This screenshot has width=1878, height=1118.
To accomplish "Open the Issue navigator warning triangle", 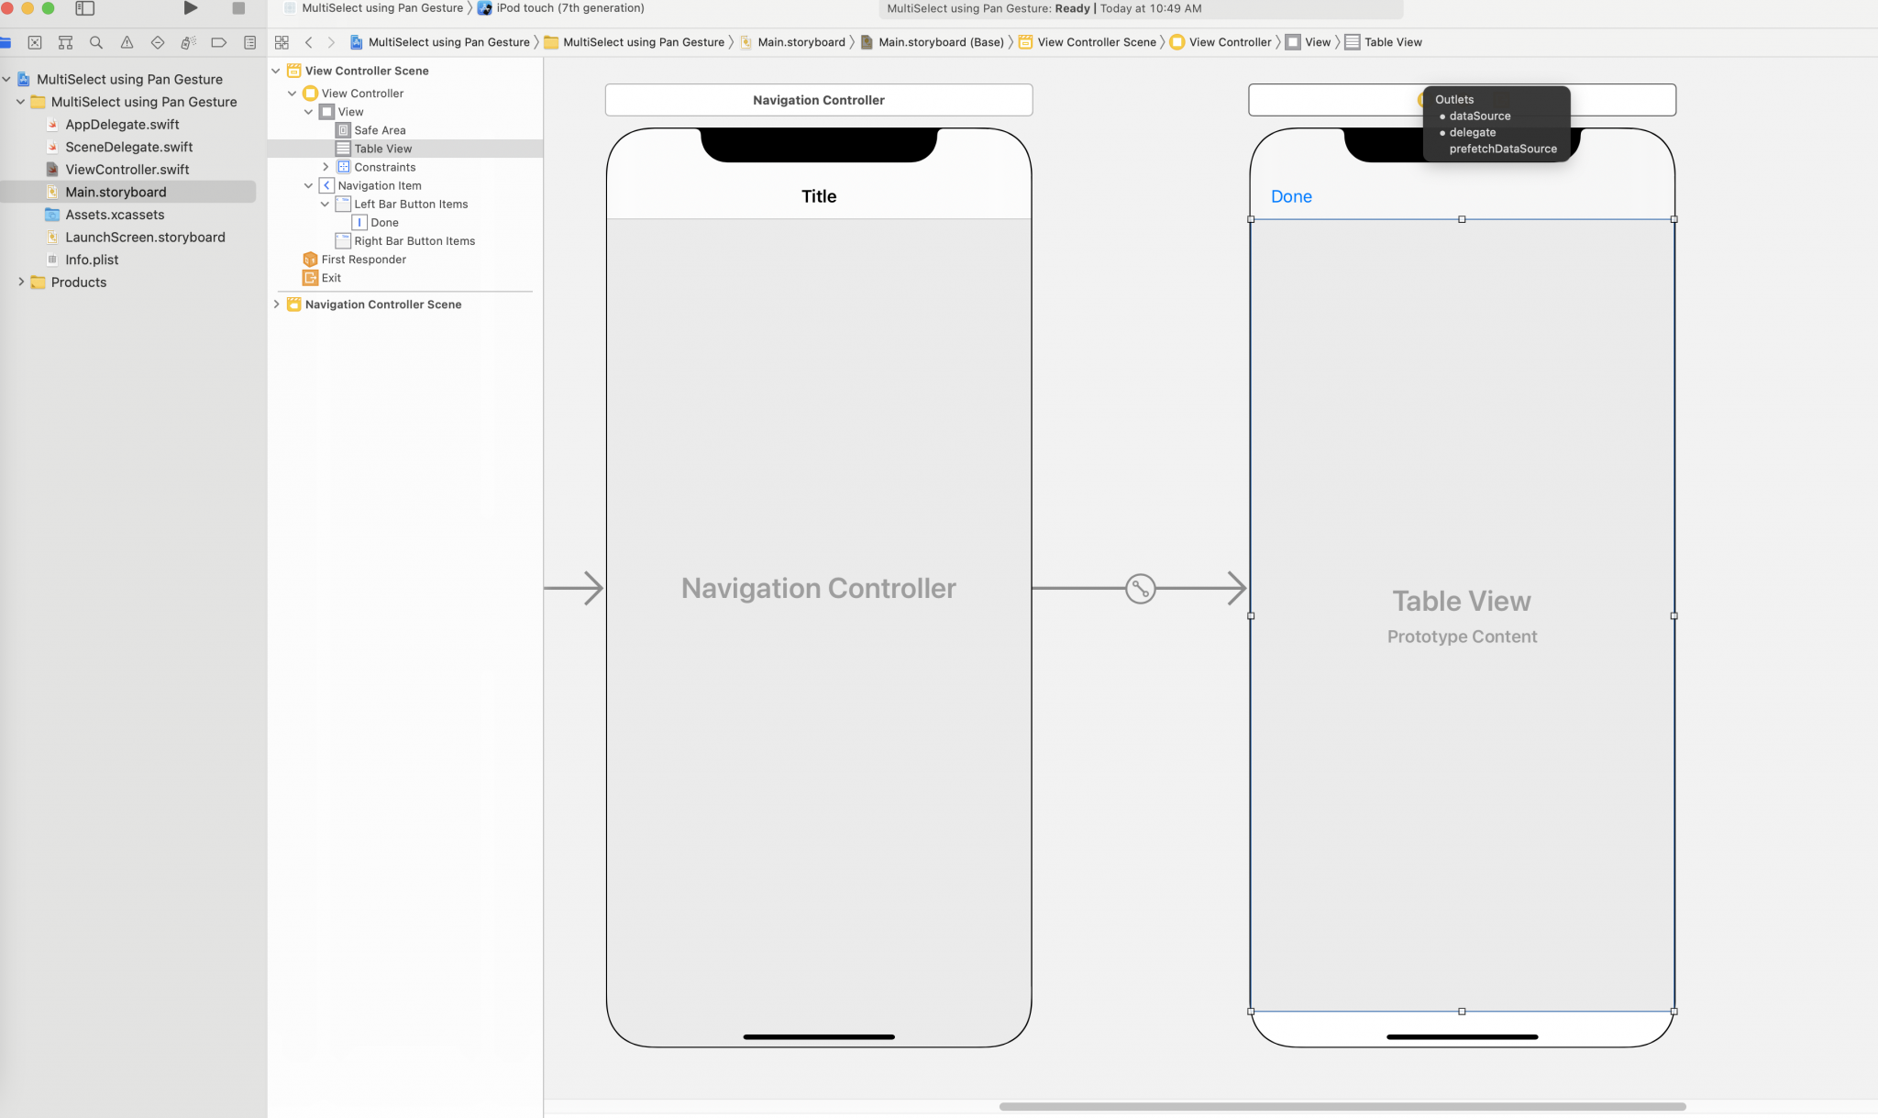I will click(127, 42).
